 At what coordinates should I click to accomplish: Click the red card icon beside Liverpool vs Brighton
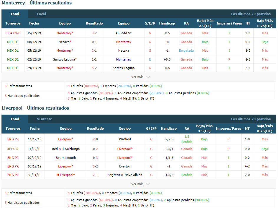click(x=58, y=175)
